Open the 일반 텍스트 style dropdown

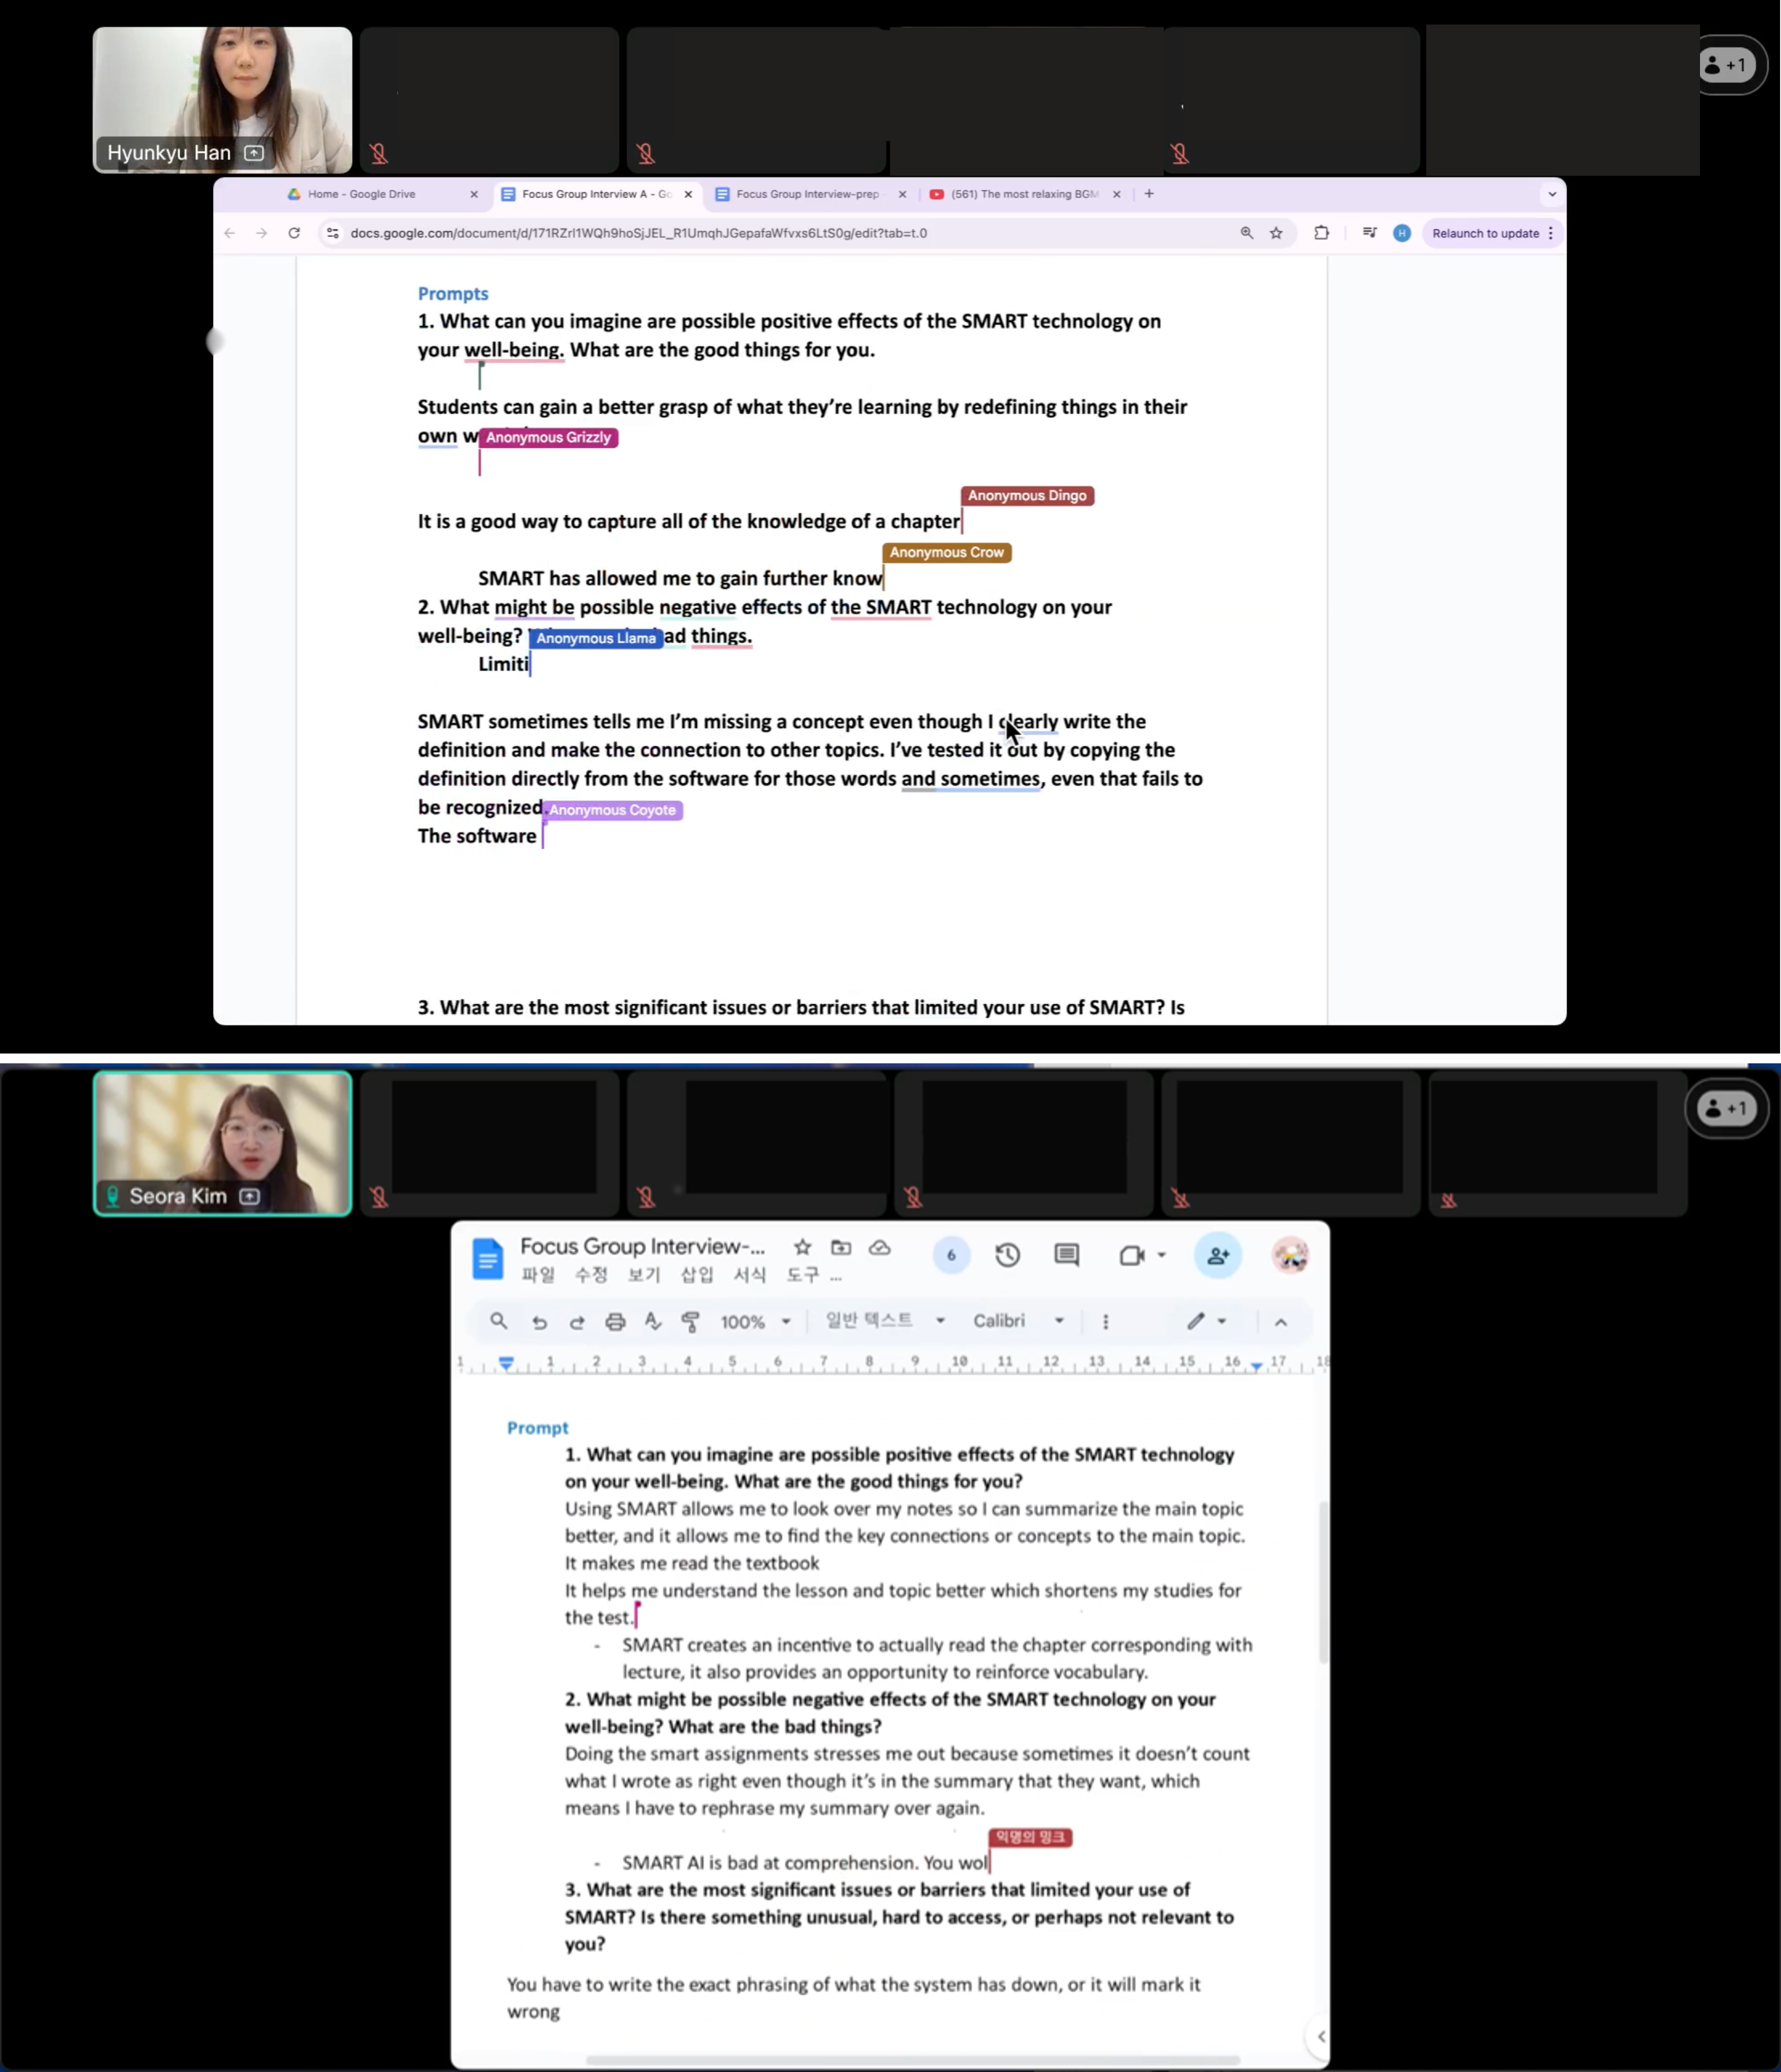click(x=885, y=1321)
